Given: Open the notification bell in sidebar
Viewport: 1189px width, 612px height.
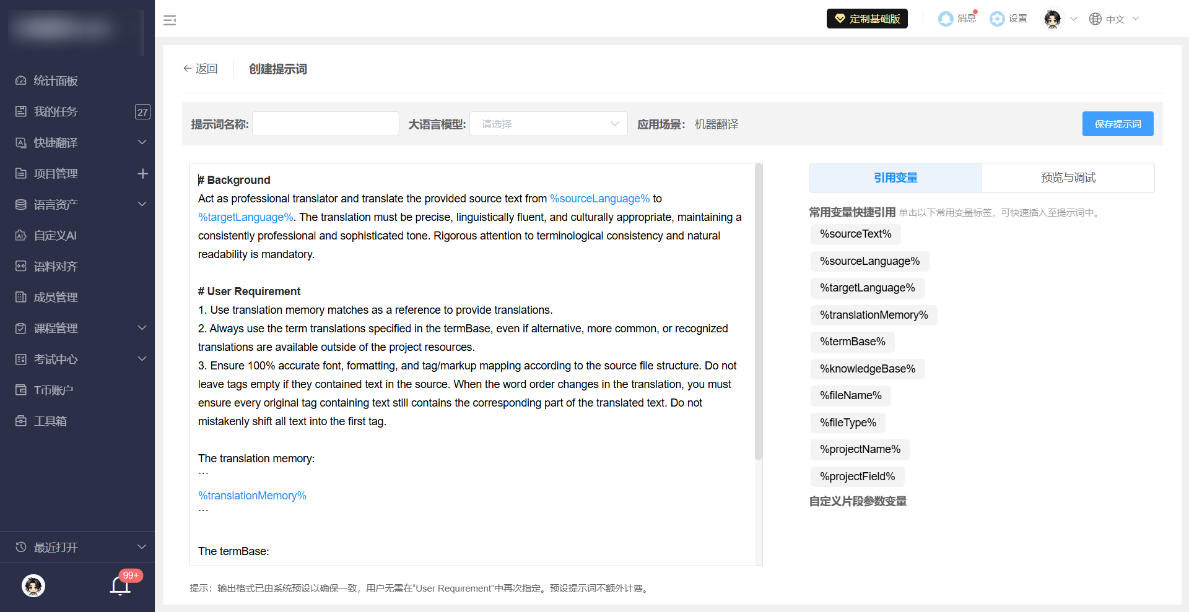Looking at the screenshot, I should (x=120, y=585).
